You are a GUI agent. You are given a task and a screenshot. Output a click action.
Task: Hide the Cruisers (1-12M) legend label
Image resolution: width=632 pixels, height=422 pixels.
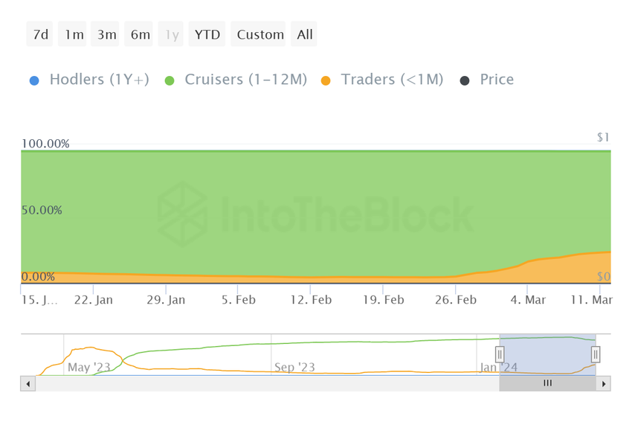click(245, 80)
